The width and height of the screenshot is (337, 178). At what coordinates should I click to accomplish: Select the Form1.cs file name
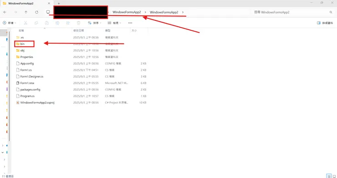(26, 70)
